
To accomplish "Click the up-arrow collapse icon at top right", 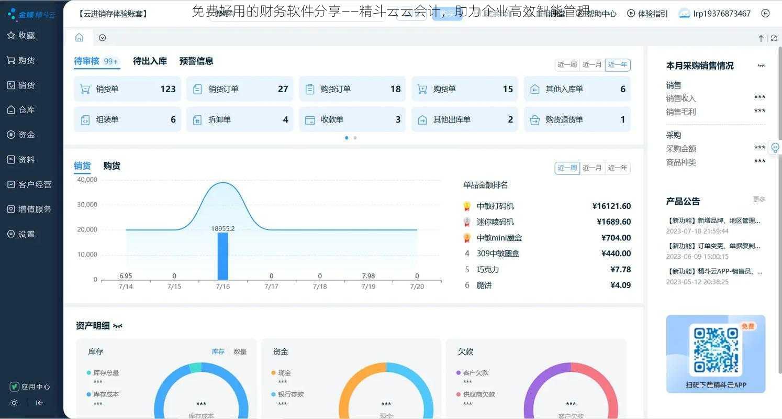I will 761,38.
